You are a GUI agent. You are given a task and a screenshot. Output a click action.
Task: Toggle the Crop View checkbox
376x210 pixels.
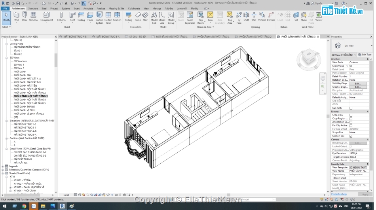pyautogui.click(x=351, y=115)
